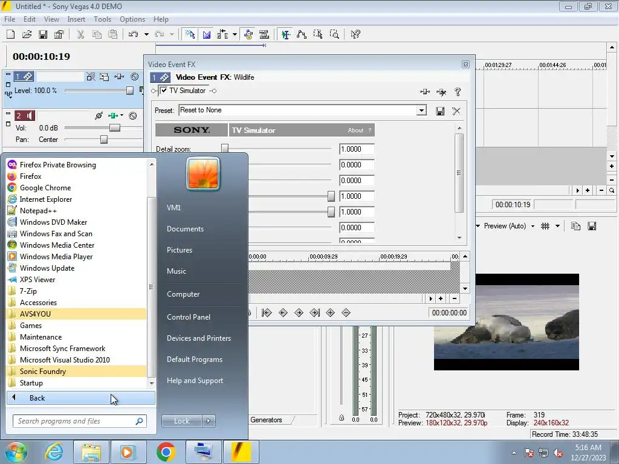Image resolution: width=619 pixels, height=464 pixels.
Task: Open Control Panel from the Start menu
Action: (189, 317)
